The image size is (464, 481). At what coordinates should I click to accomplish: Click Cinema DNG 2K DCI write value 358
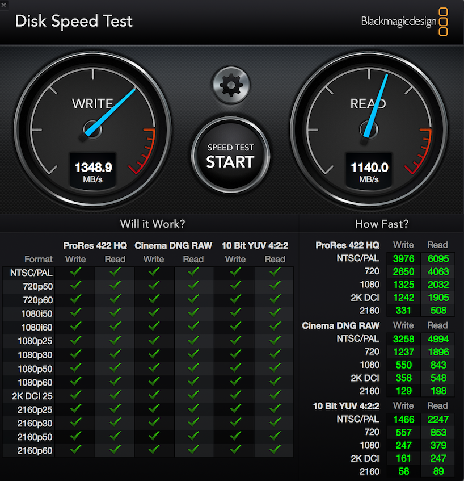(404, 378)
